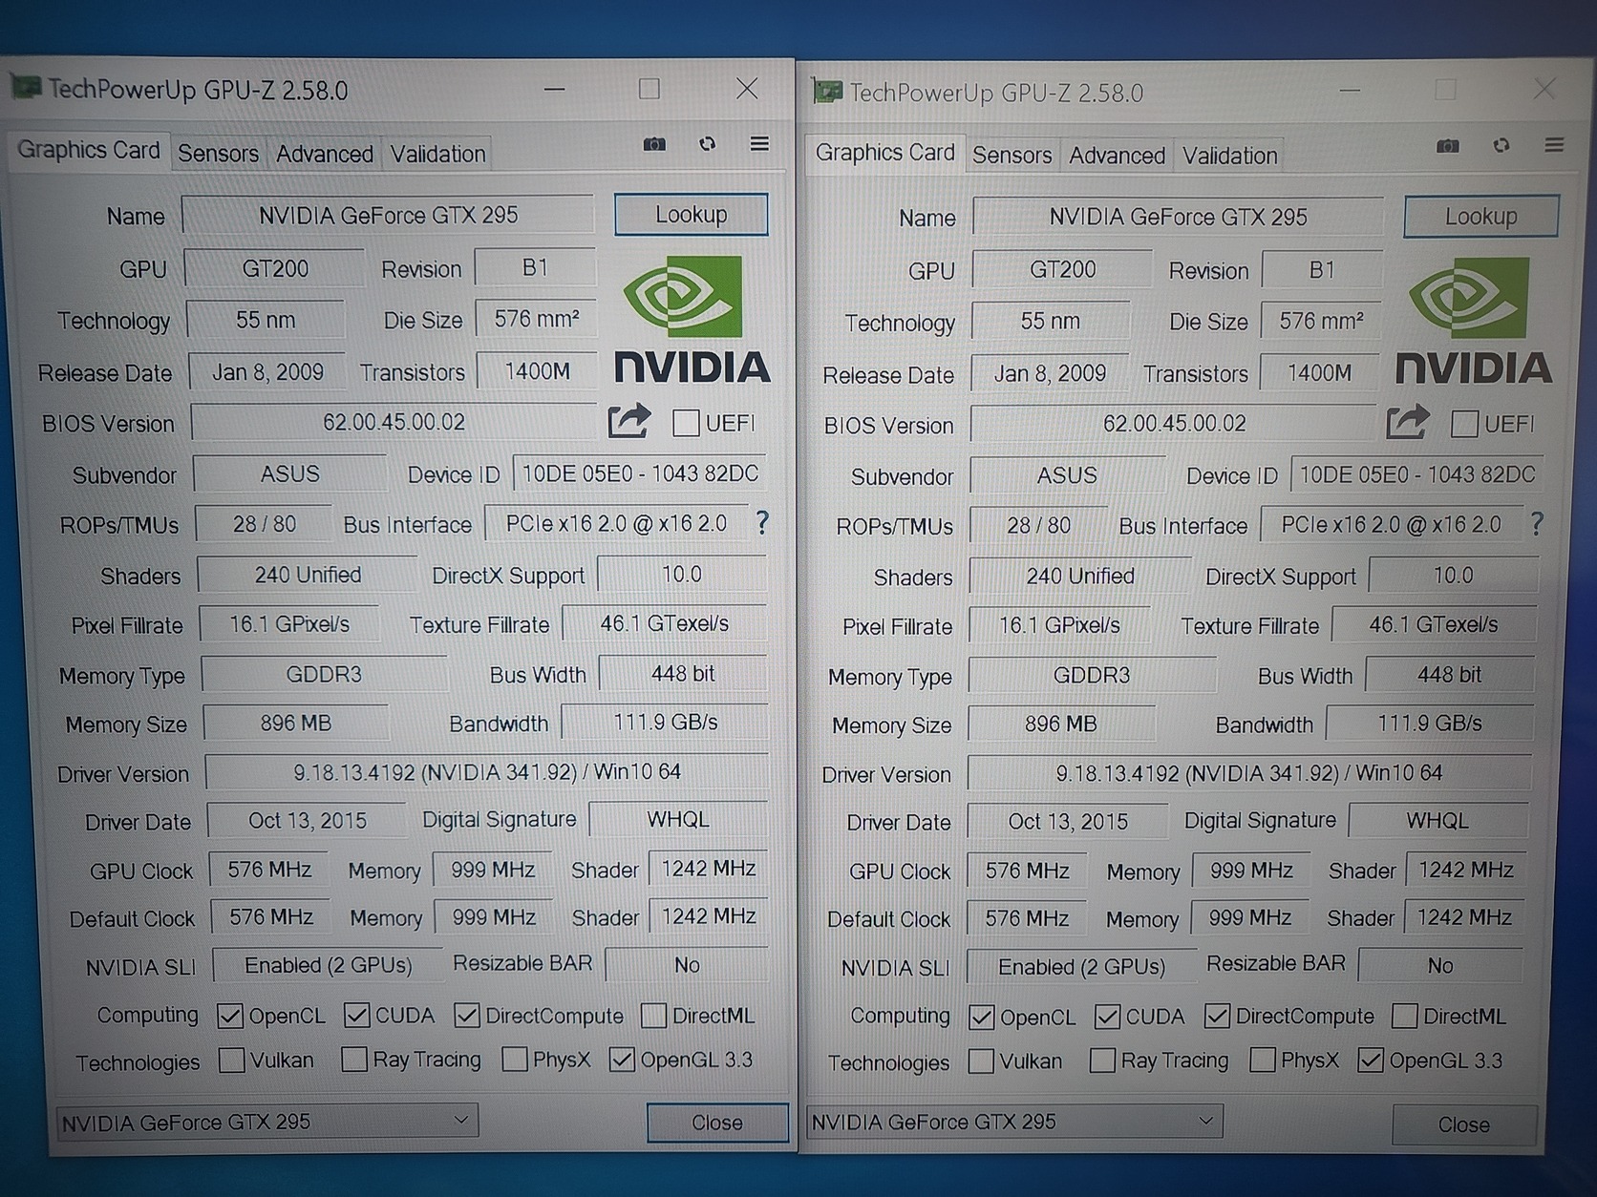Image resolution: width=1597 pixels, height=1197 pixels.
Task: Click Lookup button in right window
Action: pos(1480,217)
